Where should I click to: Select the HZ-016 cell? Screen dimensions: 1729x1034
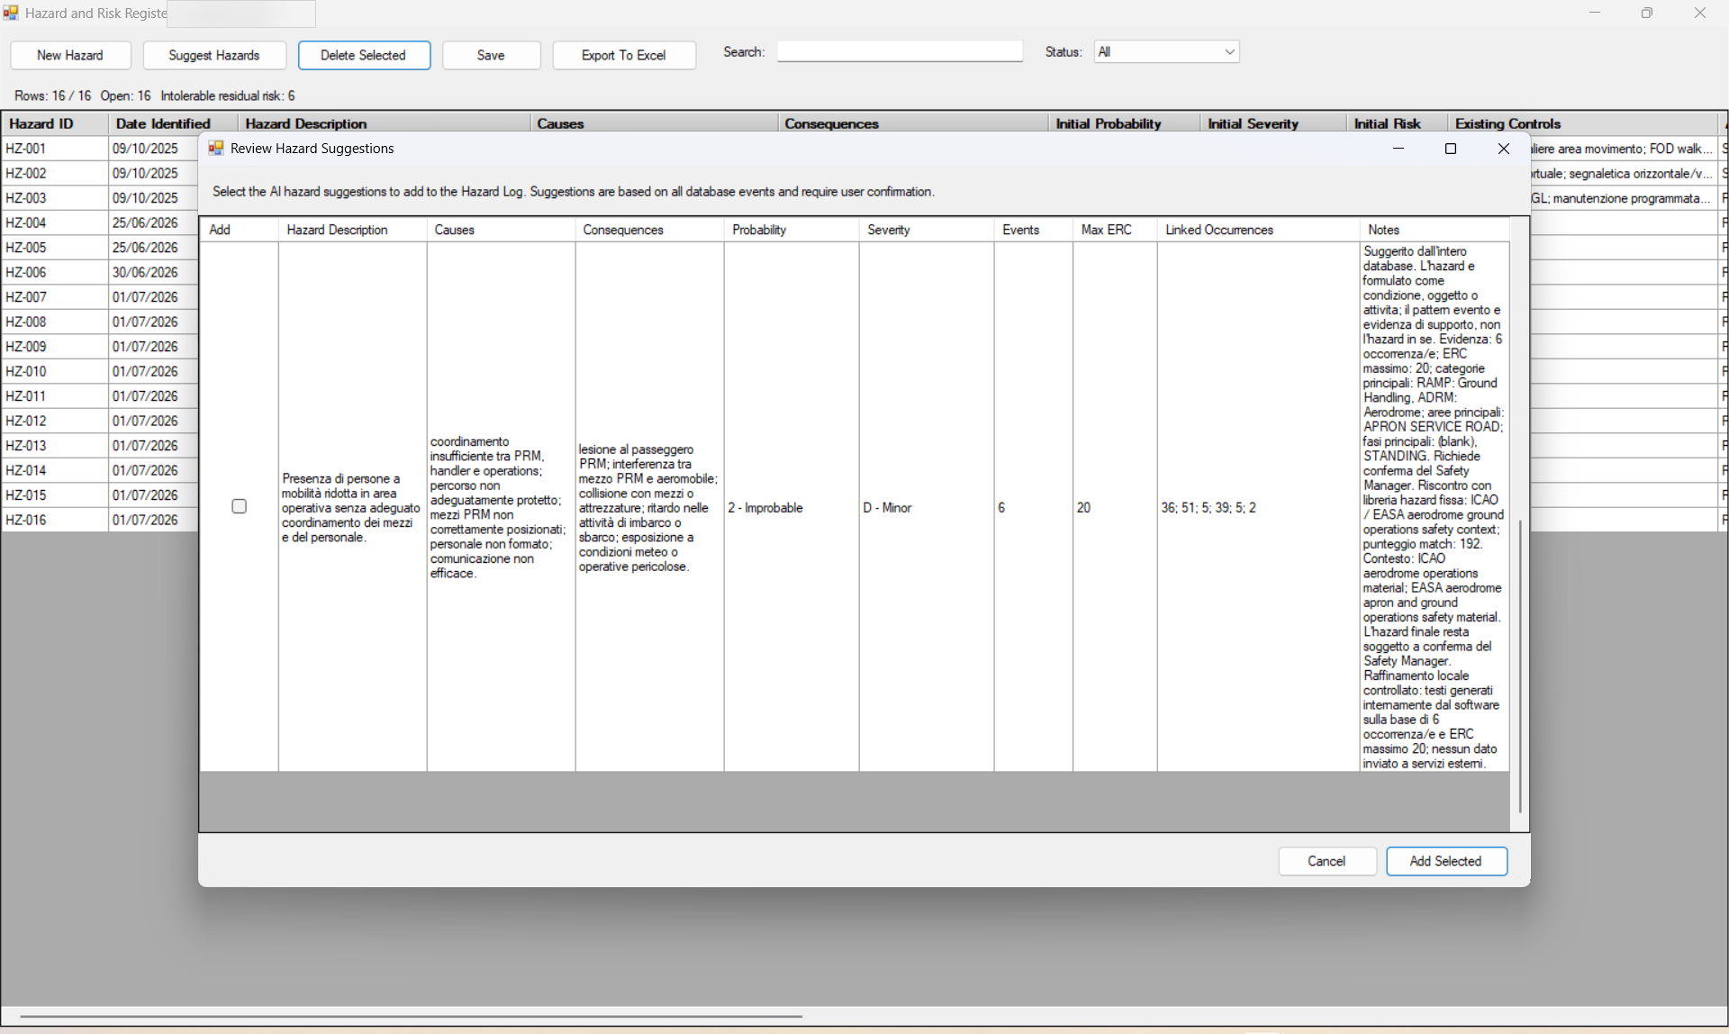pyautogui.click(x=55, y=520)
